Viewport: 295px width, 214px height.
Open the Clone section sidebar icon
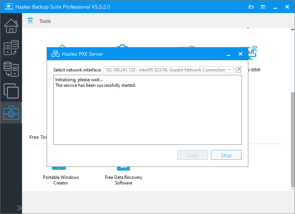pyautogui.click(x=11, y=91)
